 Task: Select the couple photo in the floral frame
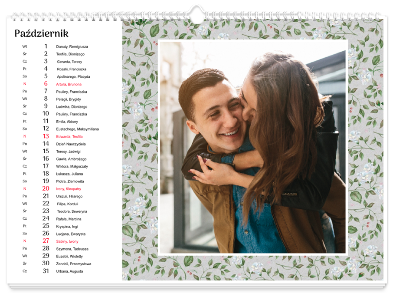tap(252, 147)
